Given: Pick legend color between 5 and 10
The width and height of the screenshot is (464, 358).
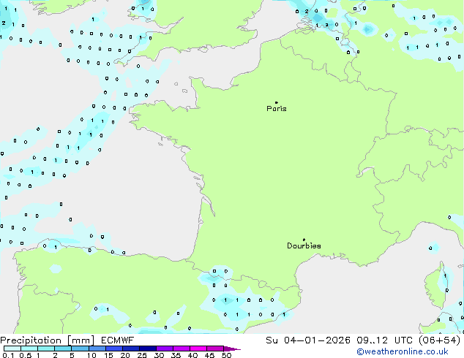Looking at the screenshot, I should tap(81, 349).
